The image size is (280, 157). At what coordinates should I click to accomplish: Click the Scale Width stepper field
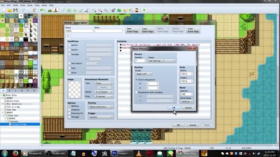coord(186,74)
